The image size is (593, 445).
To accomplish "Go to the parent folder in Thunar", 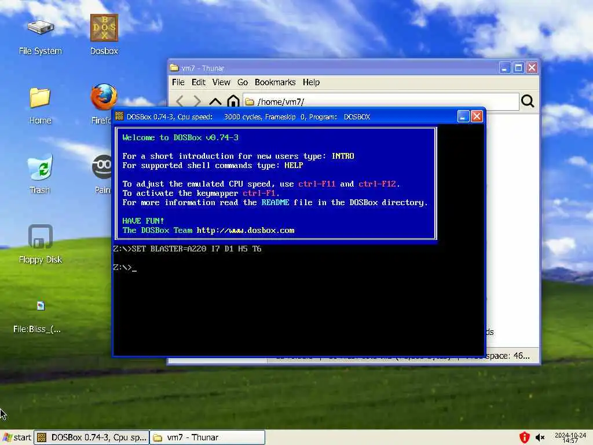I will click(215, 101).
